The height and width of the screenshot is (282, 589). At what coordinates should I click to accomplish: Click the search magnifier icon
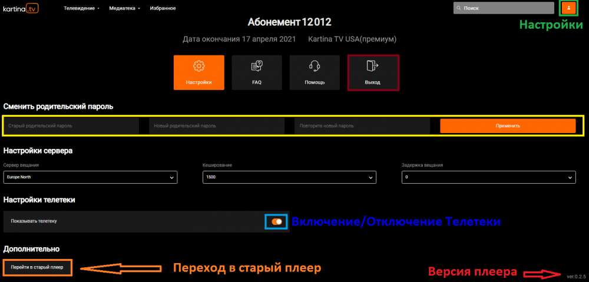[x=459, y=8]
